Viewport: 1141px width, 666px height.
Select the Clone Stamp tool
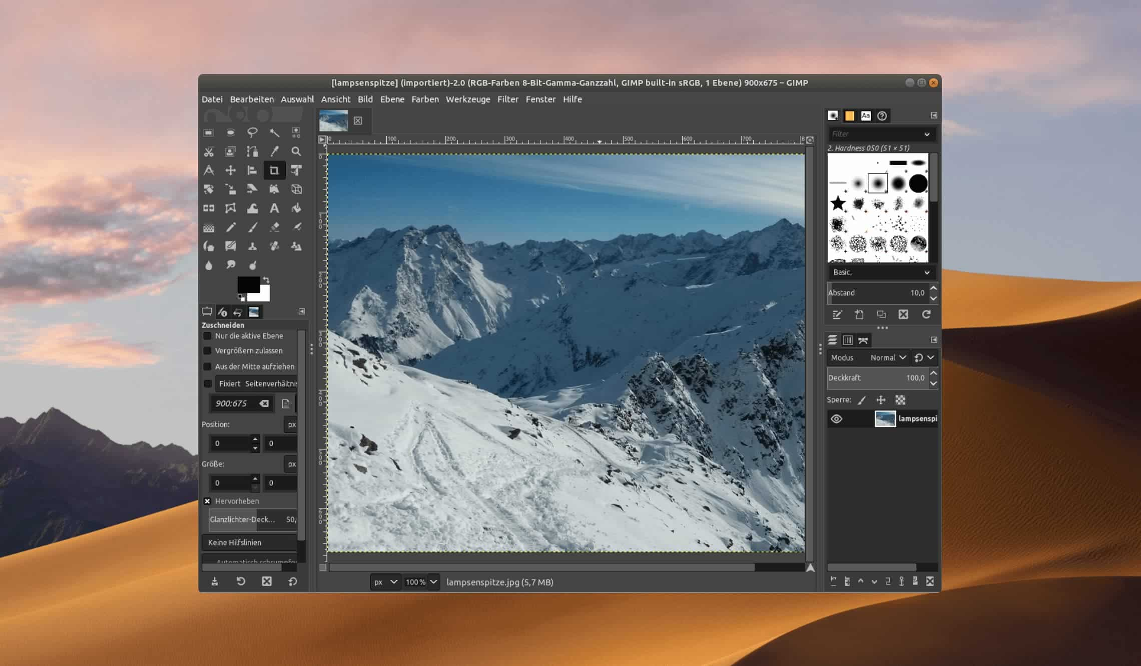[x=252, y=245]
